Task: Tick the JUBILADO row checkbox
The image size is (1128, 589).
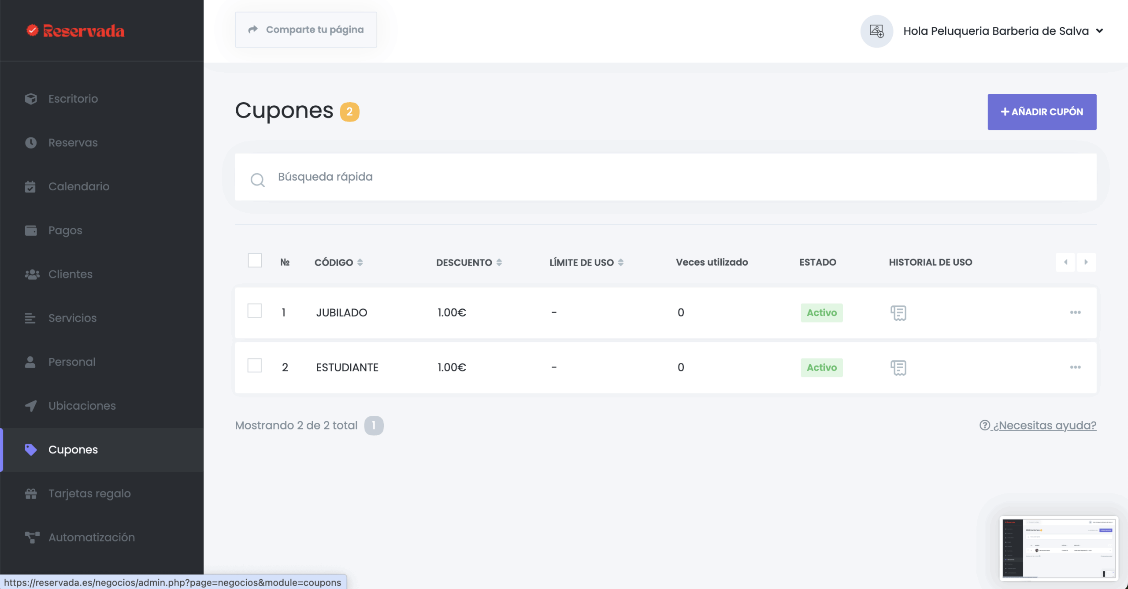Action: point(255,311)
